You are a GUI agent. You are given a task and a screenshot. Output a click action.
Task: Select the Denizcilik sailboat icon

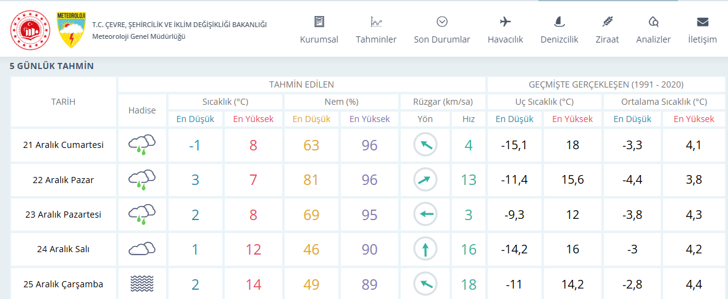pyautogui.click(x=559, y=22)
